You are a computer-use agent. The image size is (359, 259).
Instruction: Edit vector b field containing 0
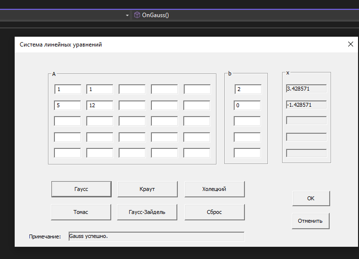point(247,105)
